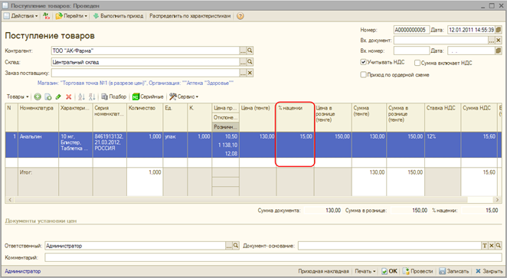Clear Заказ поставщику field with X
Image resolution: width=507 pixels, height=278 pixels.
coord(250,73)
